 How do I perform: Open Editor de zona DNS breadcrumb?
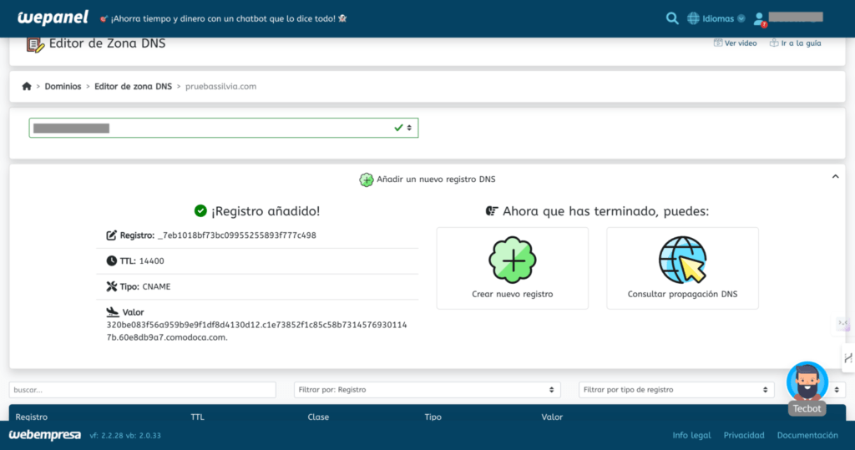click(x=133, y=86)
